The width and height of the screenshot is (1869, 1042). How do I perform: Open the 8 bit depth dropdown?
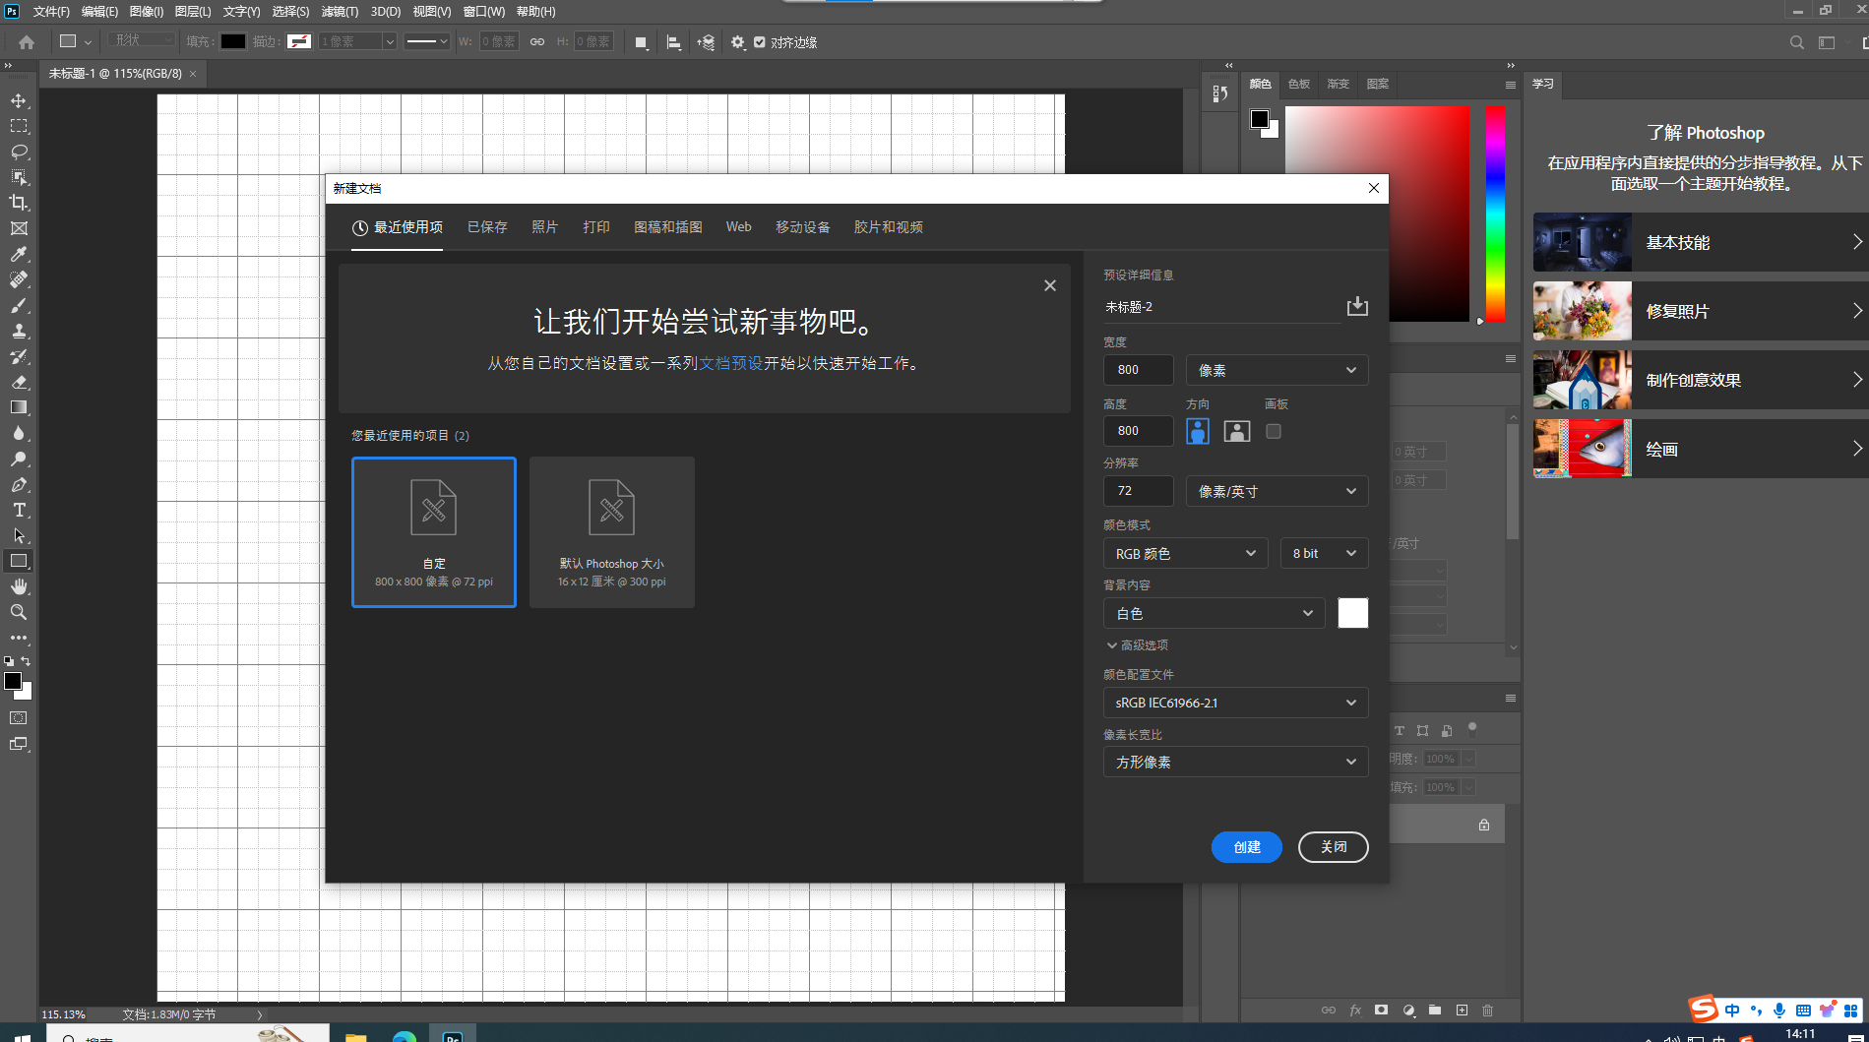pyautogui.click(x=1324, y=554)
